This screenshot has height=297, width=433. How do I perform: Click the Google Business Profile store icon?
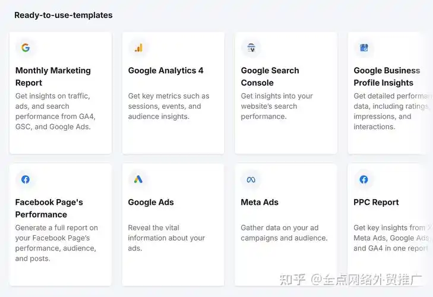point(364,48)
